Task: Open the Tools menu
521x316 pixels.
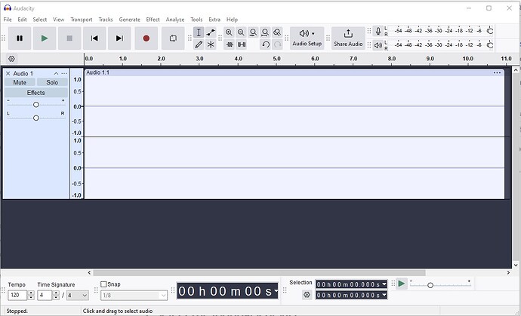Action: point(196,20)
